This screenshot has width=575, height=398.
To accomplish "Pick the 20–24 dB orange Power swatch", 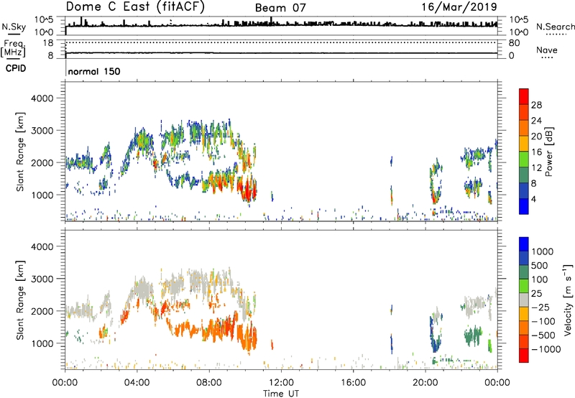I will (x=524, y=129).
